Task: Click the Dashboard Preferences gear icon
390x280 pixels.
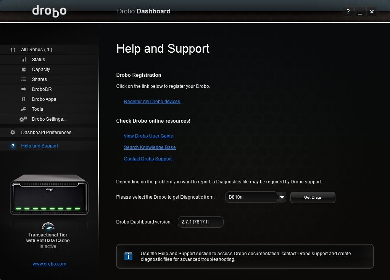Action: [x=13, y=133]
